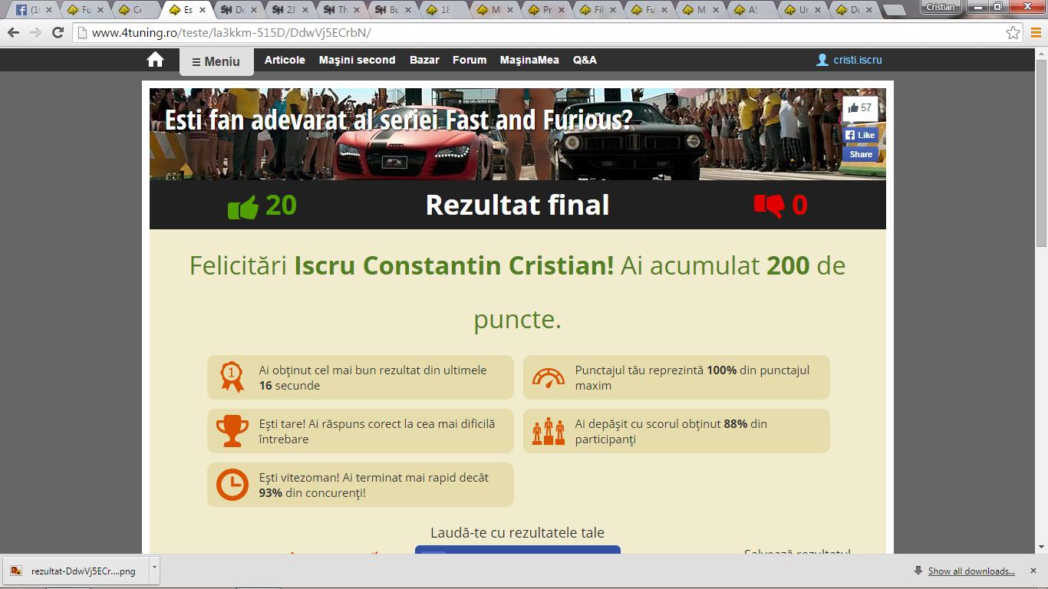Click the quiz title 'Esti fan adevarat al seriei Fast and Furious?'
This screenshot has height=589, width=1048.
click(x=399, y=120)
